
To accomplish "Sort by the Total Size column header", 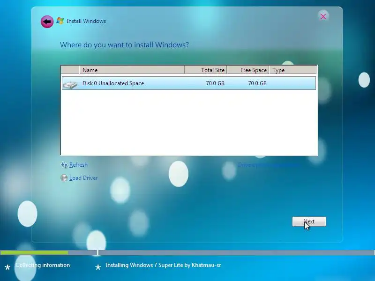I will (x=206, y=70).
